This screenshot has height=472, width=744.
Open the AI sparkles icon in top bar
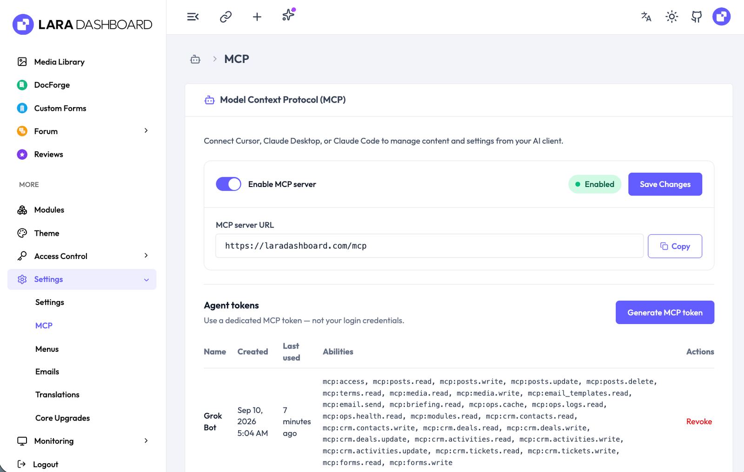(288, 15)
